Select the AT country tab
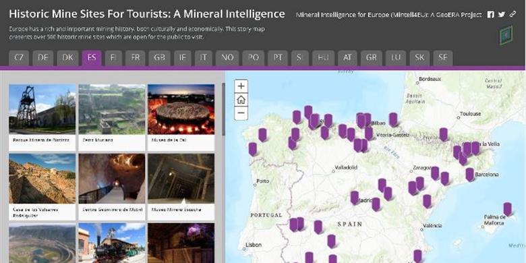Viewport: 526px width, 263px height. point(347,58)
